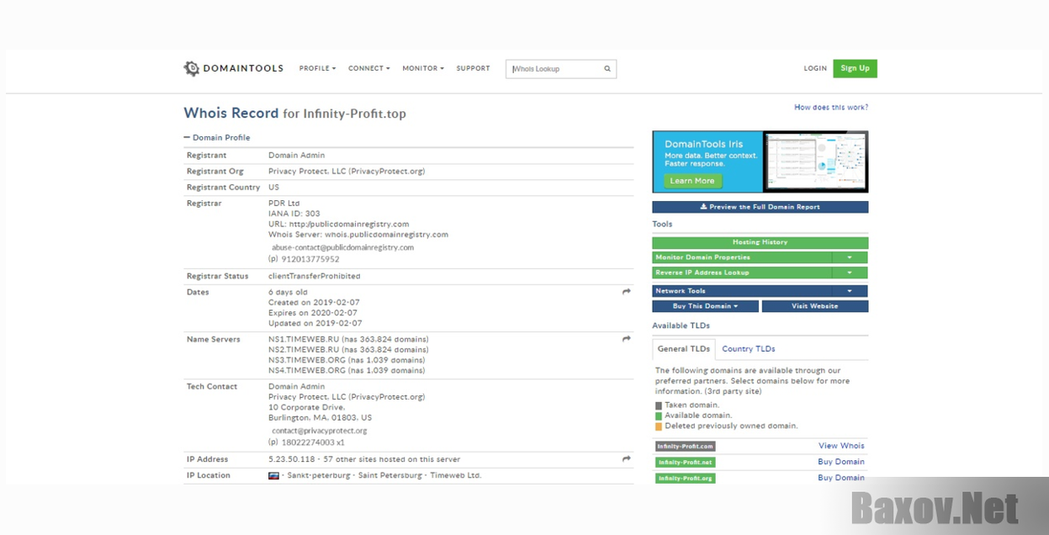Click the Infinity-Profit.org domain badge

[686, 478]
